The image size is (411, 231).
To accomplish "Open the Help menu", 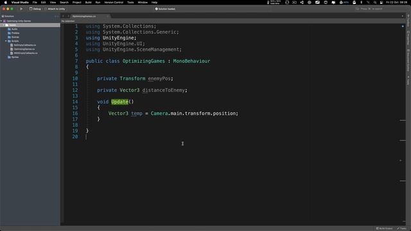I will tap(154, 3).
